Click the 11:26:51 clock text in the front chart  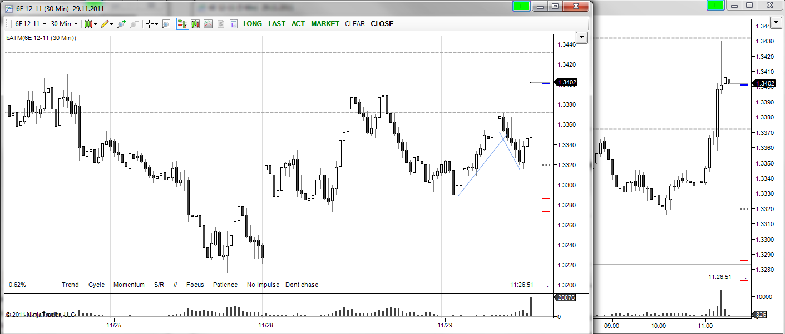(522, 285)
